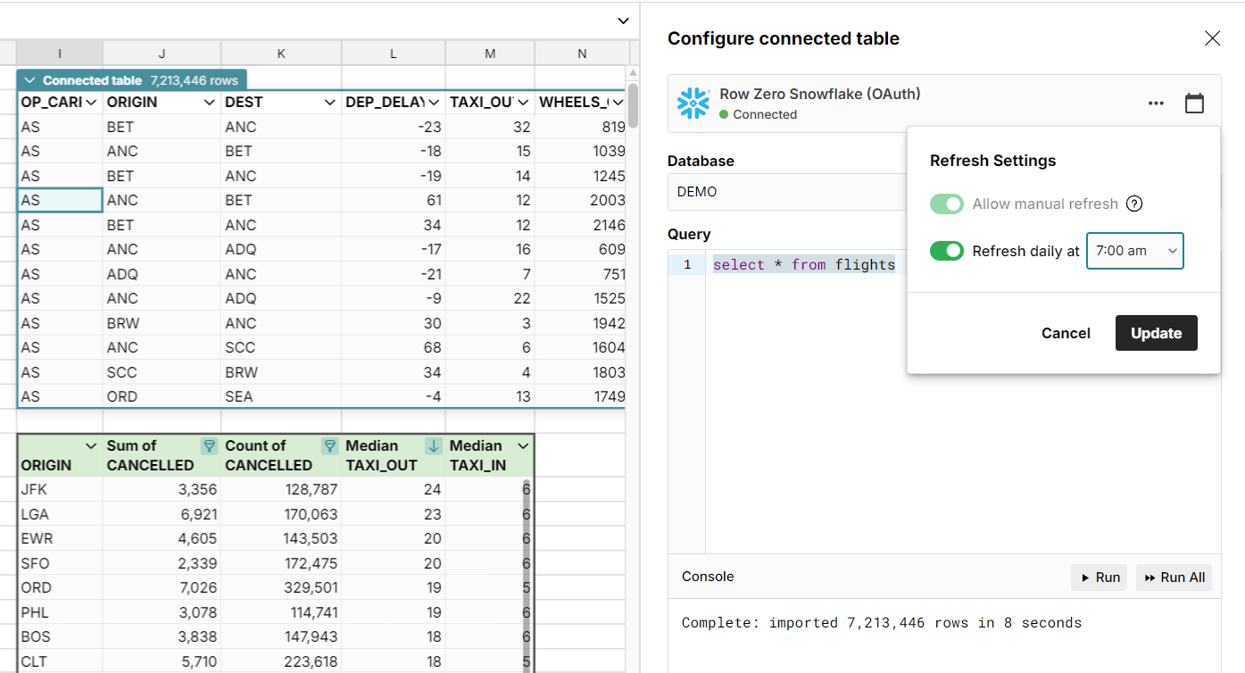Run the current query
Viewport: 1245px width, 673px height.
(x=1099, y=577)
